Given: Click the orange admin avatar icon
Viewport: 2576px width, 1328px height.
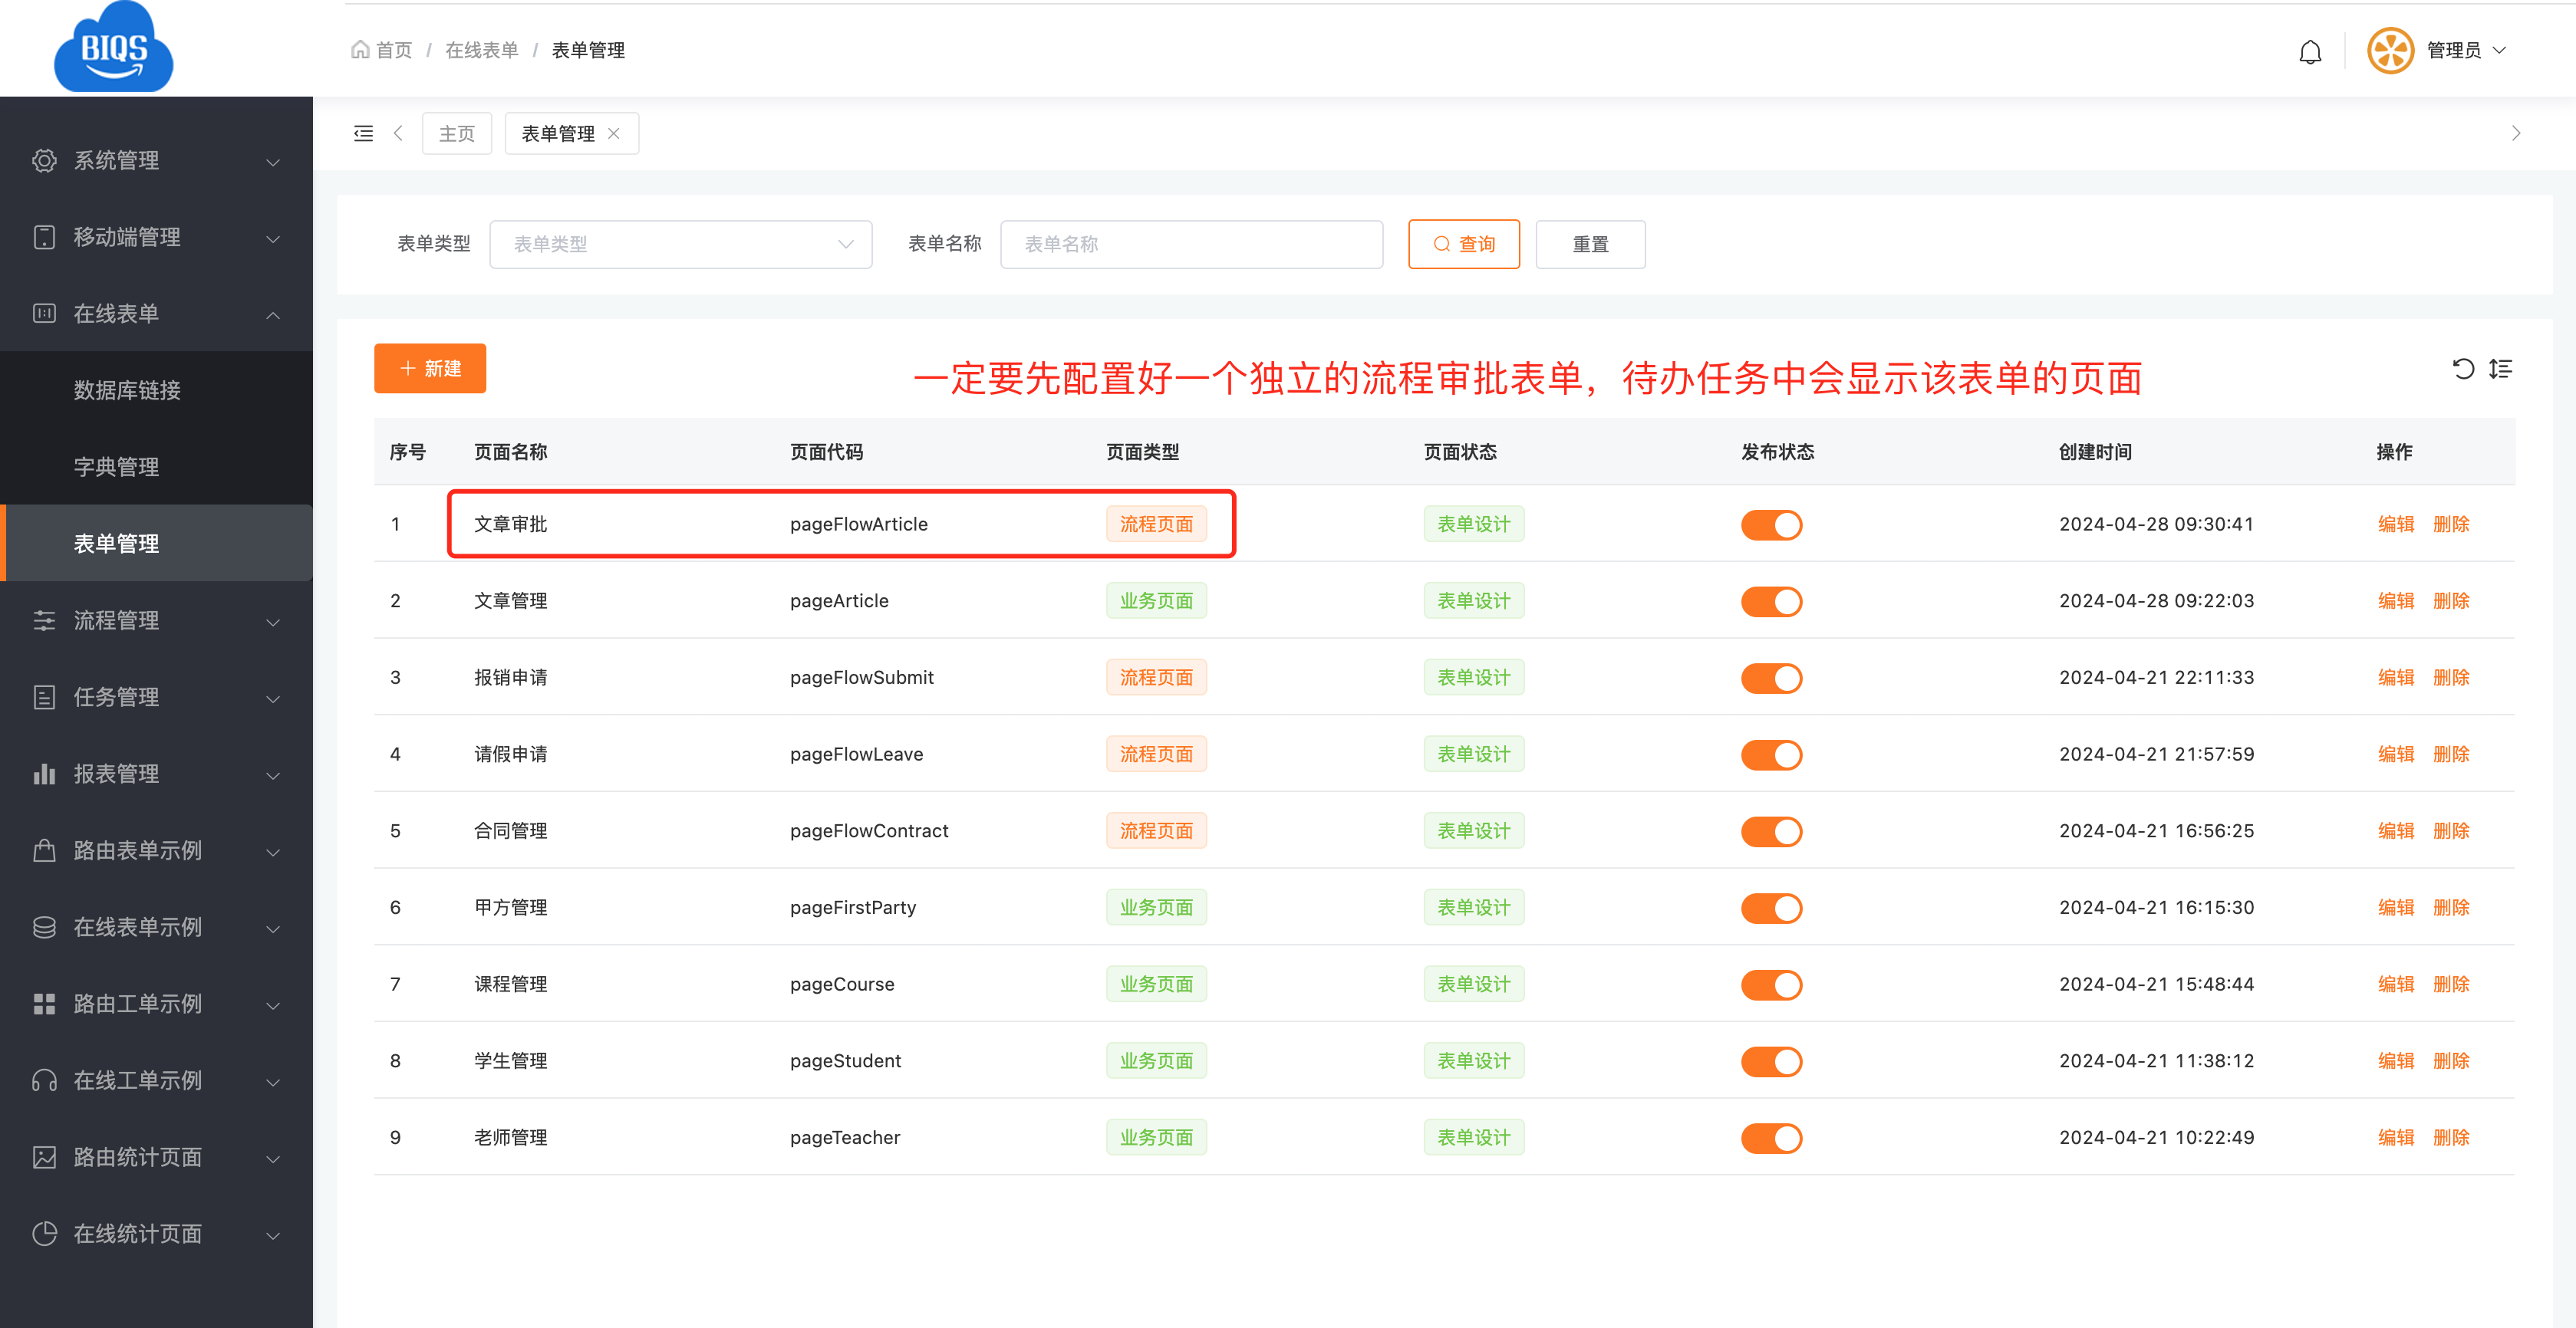Looking at the screenshot, I should pos(2390,50).
